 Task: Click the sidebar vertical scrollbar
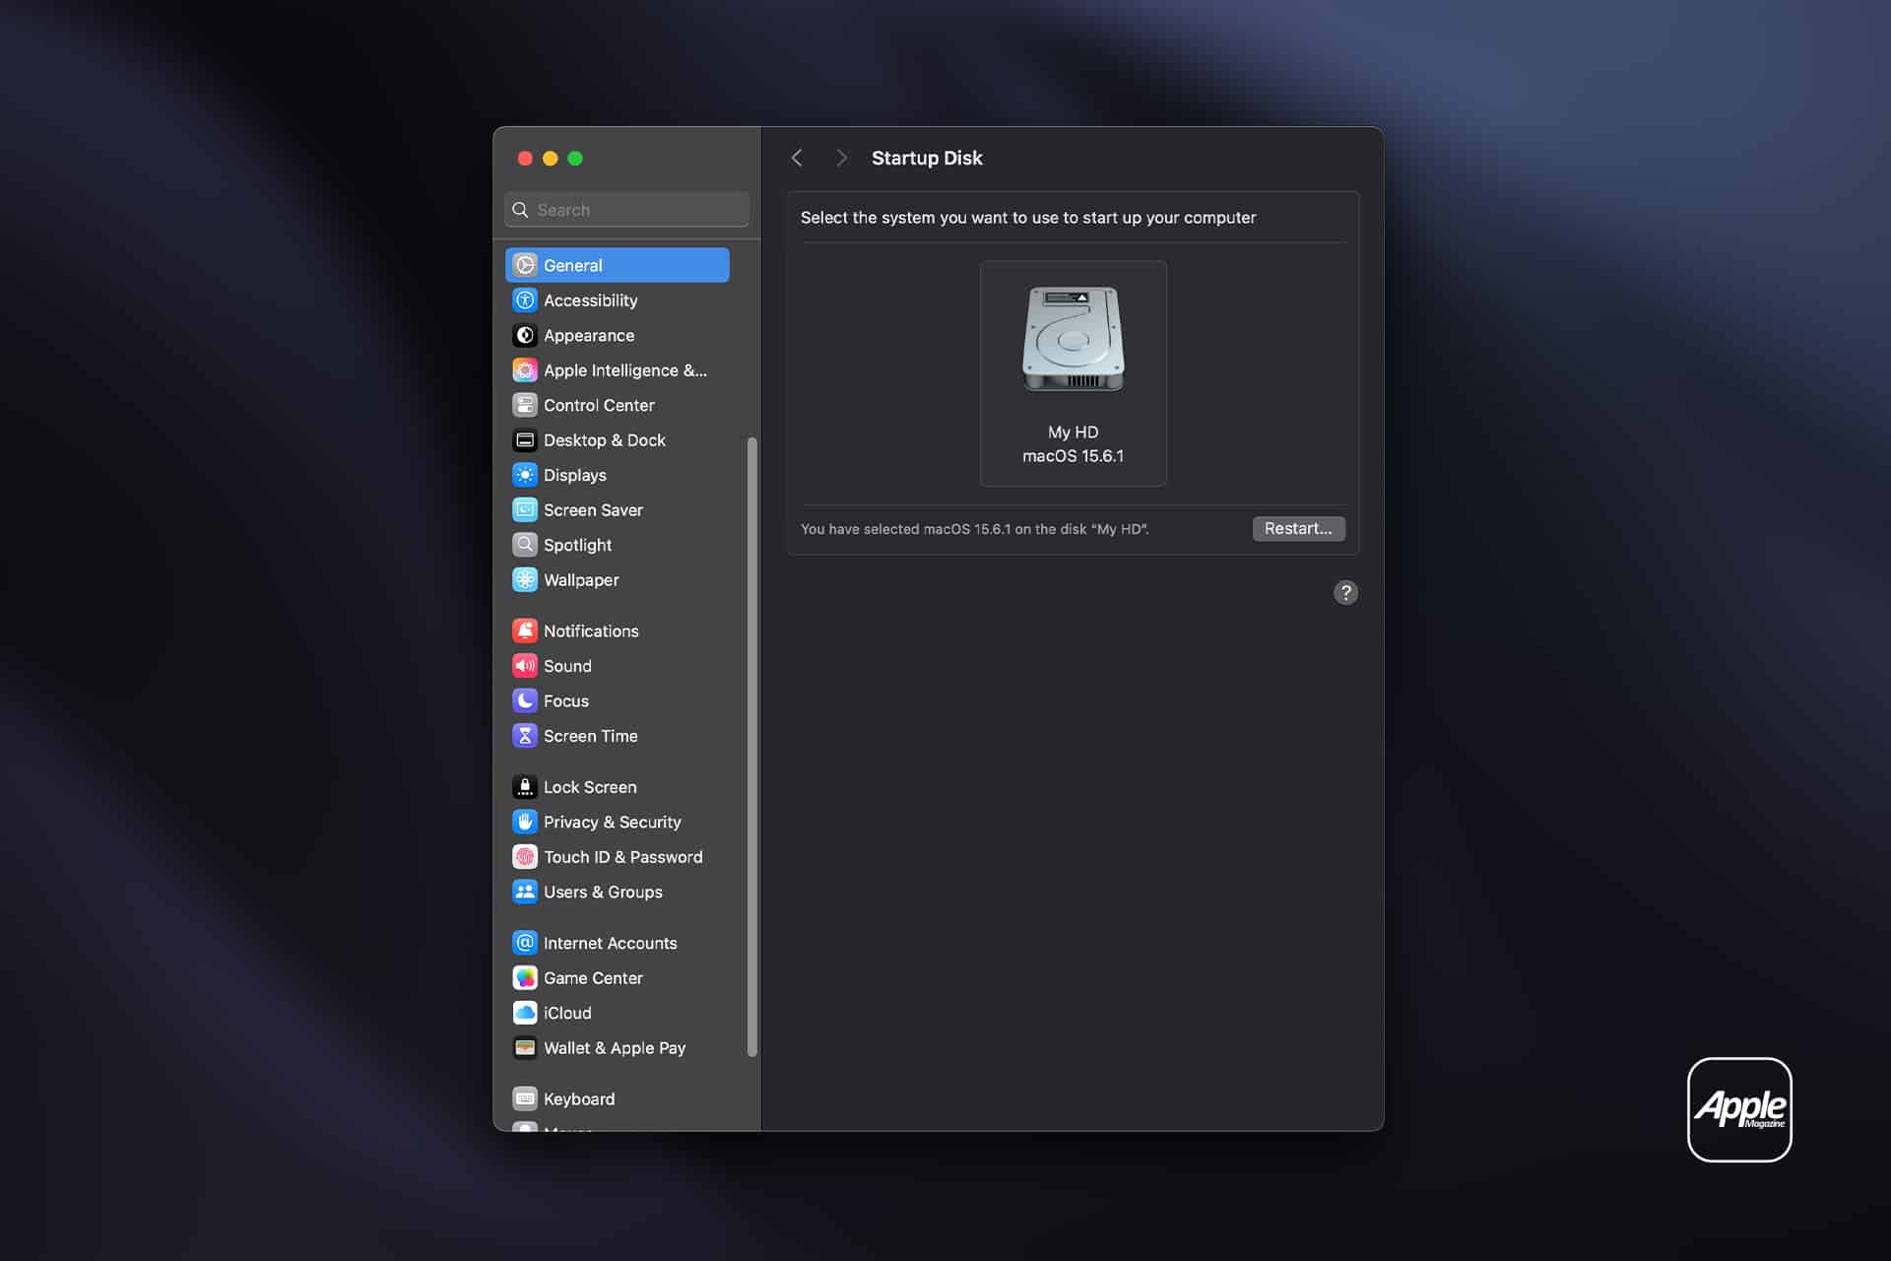pyautogui.click(x=752, y=747)
